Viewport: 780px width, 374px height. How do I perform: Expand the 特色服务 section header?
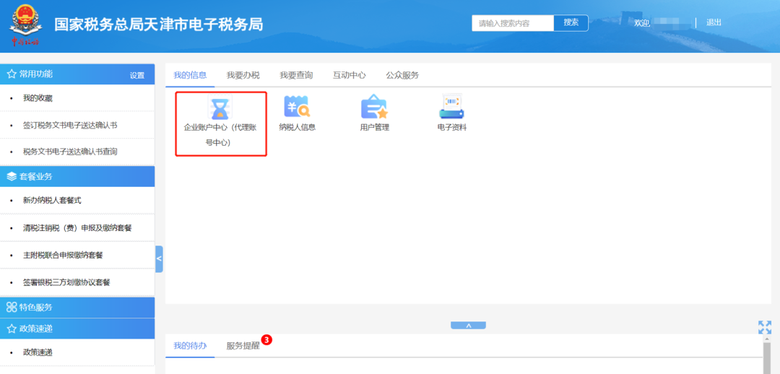[x=36, y=307]
